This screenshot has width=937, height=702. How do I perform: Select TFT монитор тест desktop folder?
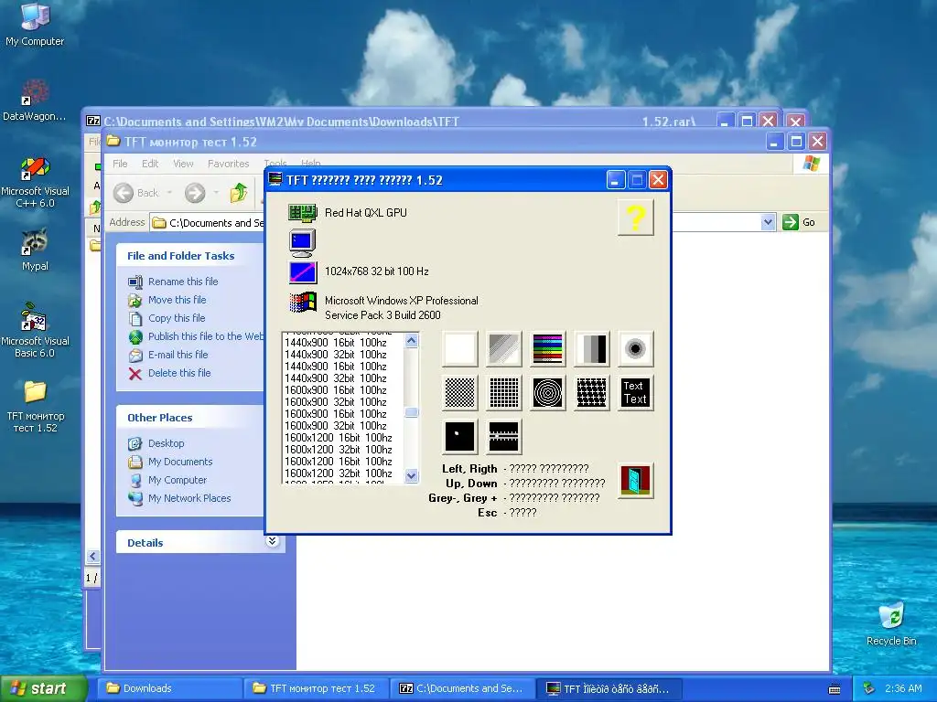35,407
